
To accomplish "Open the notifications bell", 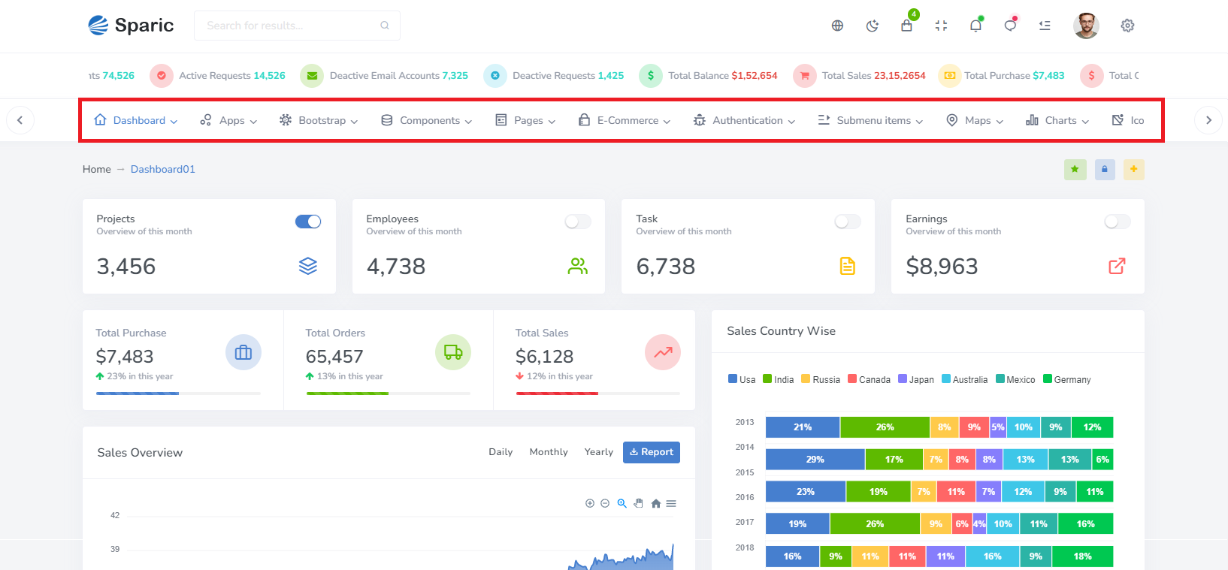I will 975,26.
